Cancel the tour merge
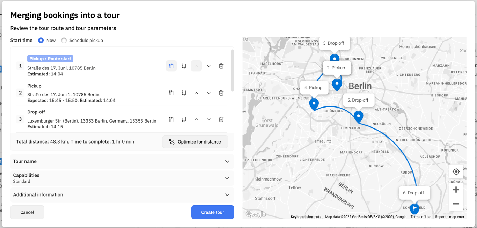The width and height of the screenshot is (477, 228). [x=27, y=212]
